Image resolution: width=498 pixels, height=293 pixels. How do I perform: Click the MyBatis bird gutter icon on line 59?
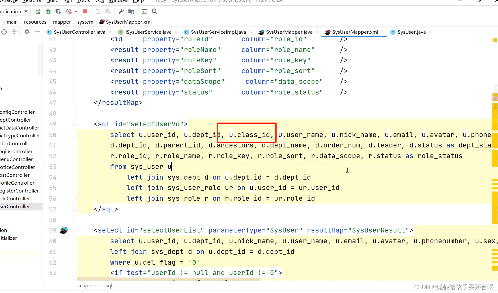(63, 230)
